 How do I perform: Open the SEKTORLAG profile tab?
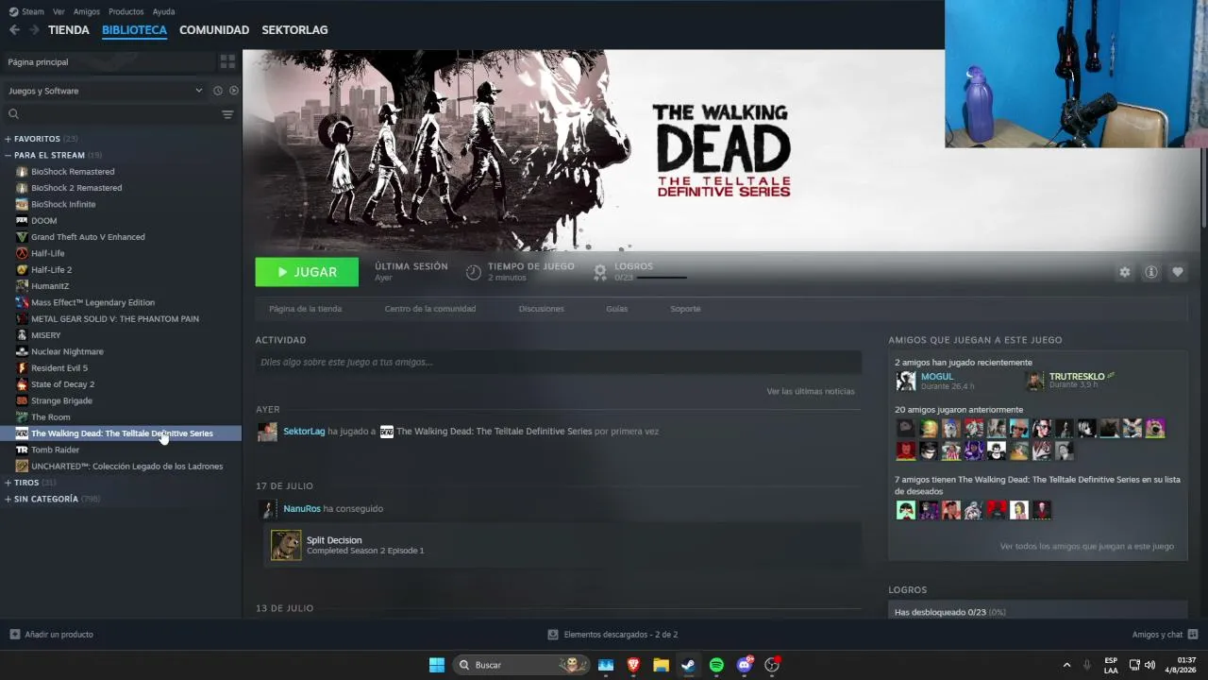point(294,30)
